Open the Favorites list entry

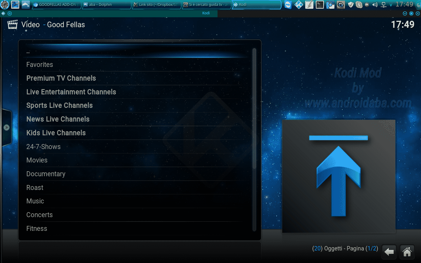pos(137,65)
